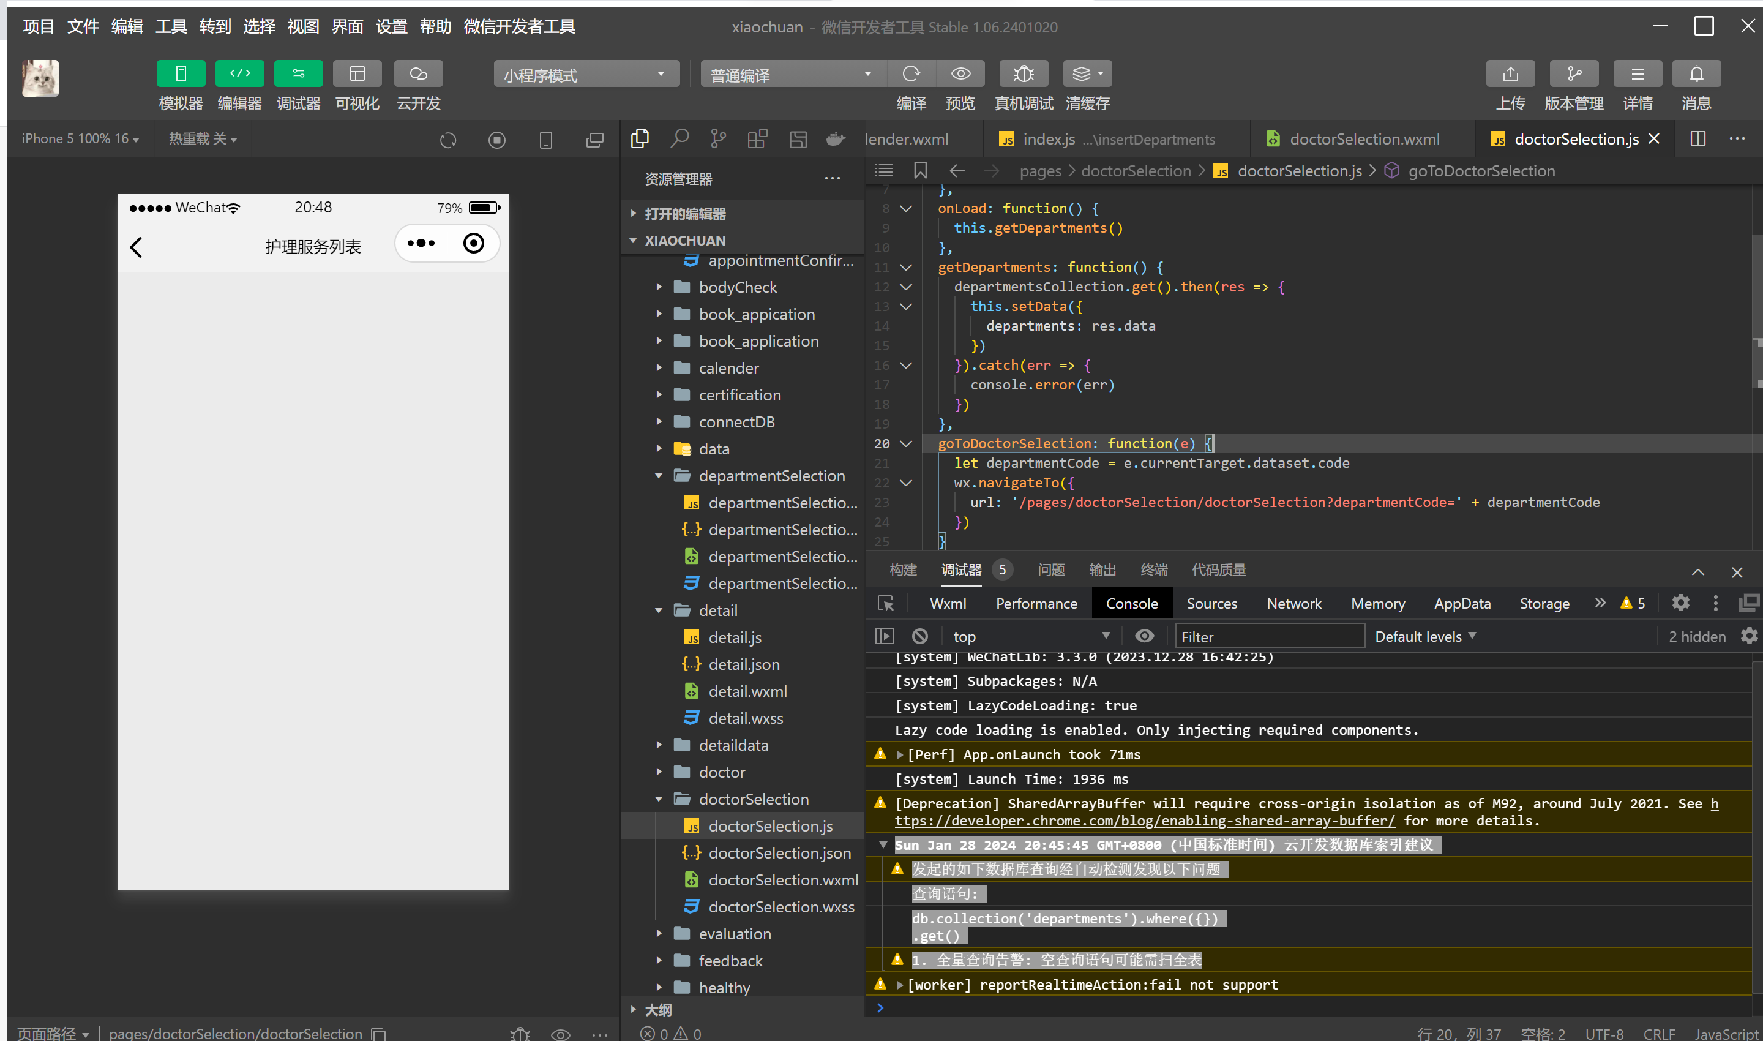Click split editor layout icon
This screenshot has height=1041, width=1763.
point(1697,138)
